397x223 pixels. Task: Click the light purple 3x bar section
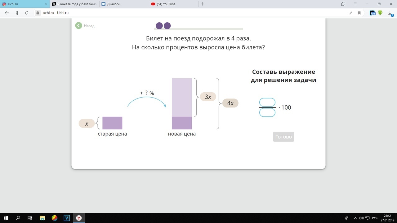click(x=182, y=98)
